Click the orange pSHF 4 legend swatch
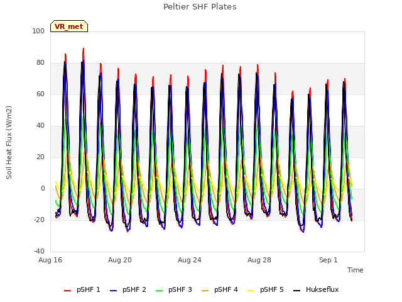 205,291
